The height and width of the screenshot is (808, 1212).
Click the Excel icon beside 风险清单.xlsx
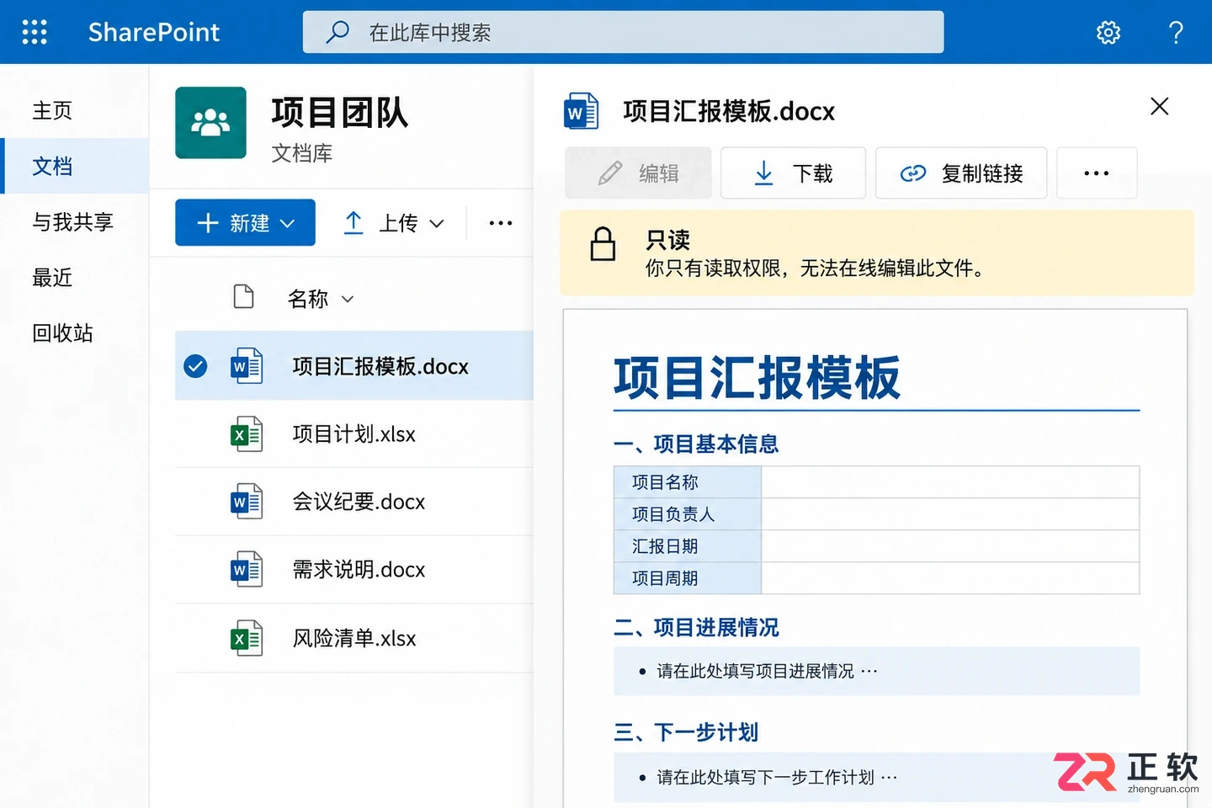[247, 638]
